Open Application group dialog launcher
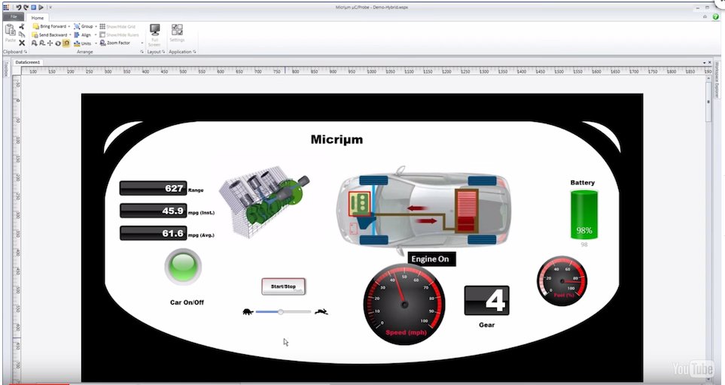The width and height of the screenshot is (725, 385). point(195,52)
